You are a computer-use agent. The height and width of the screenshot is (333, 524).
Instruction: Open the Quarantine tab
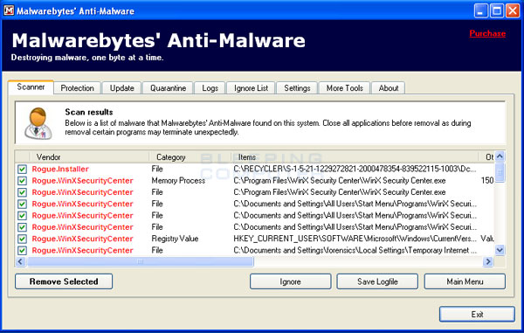(x=168, y=88)
